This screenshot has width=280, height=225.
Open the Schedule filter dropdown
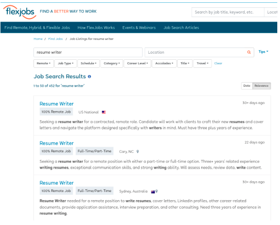tap(88, 63)
